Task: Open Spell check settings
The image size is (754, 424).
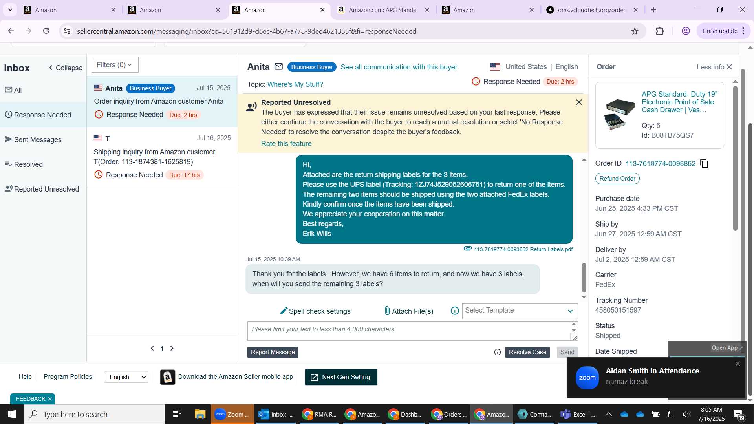Action: (x=315, y=311)
